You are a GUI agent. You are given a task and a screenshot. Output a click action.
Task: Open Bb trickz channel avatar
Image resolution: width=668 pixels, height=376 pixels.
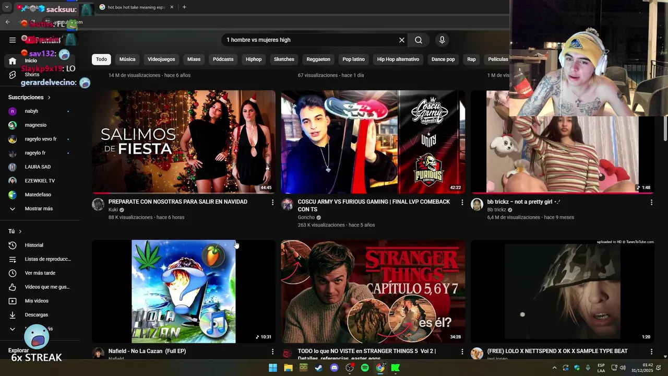point(476,204)
